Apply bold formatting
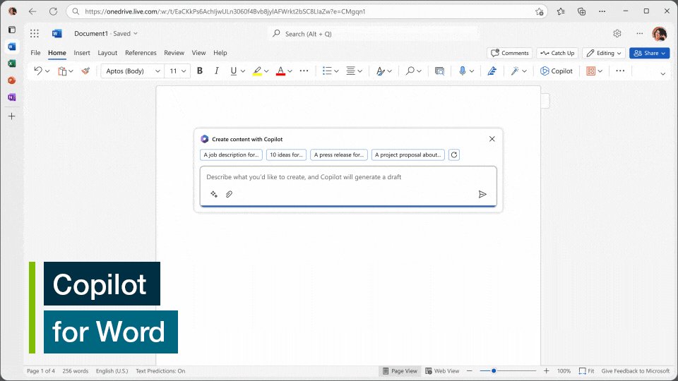678x381 pixels. coord(200,71)
